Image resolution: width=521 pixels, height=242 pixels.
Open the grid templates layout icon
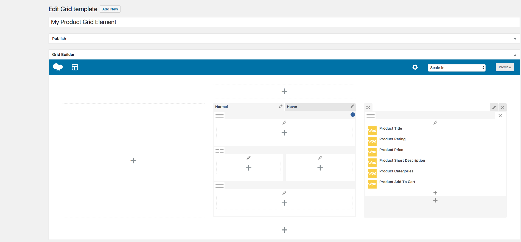75,67
